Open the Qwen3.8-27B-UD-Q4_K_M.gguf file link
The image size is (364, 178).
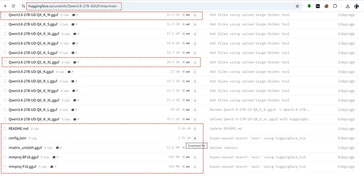pyautogui.click(x=33, y=15)
